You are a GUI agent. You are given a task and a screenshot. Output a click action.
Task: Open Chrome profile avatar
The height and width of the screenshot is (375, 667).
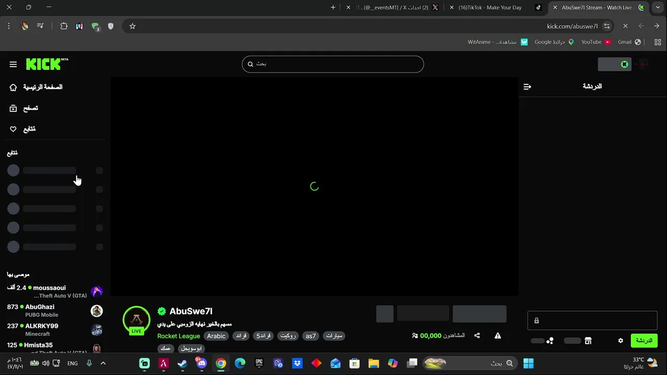click(x=24, y=26)
